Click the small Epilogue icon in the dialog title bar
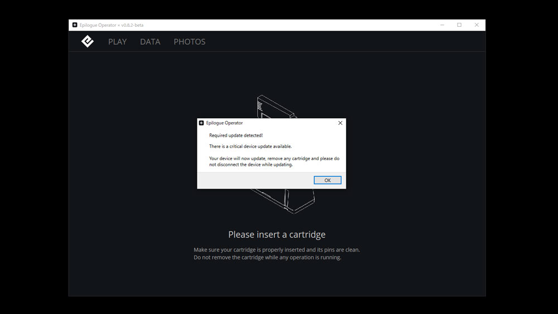 [201, 123]
